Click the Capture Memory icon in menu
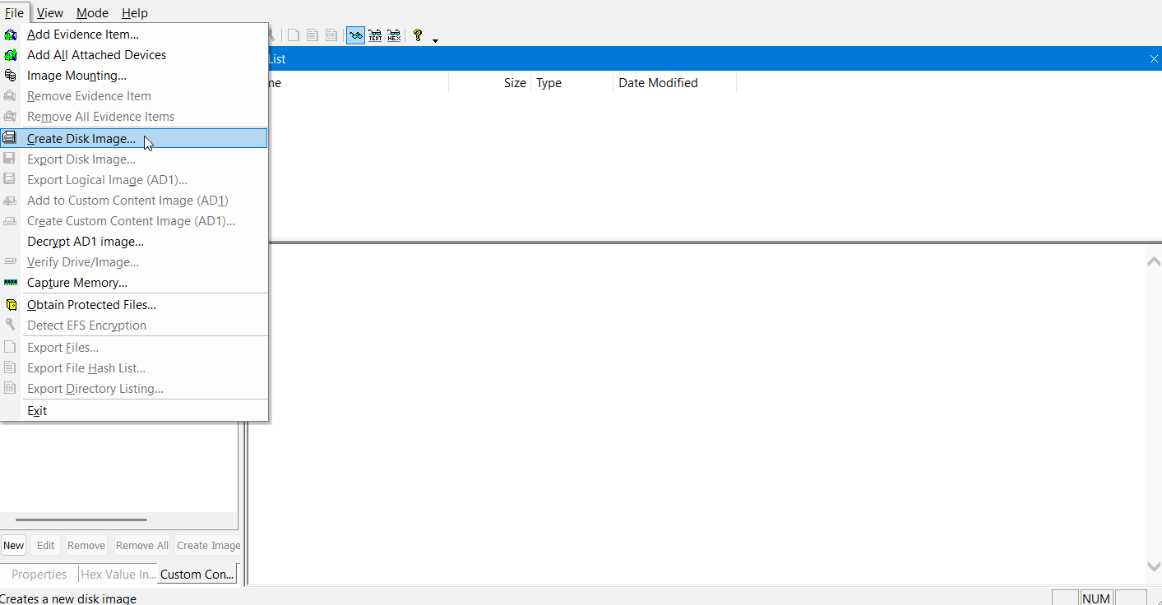The width and height of the screenshot is (1162, 605). click(11, 283)
